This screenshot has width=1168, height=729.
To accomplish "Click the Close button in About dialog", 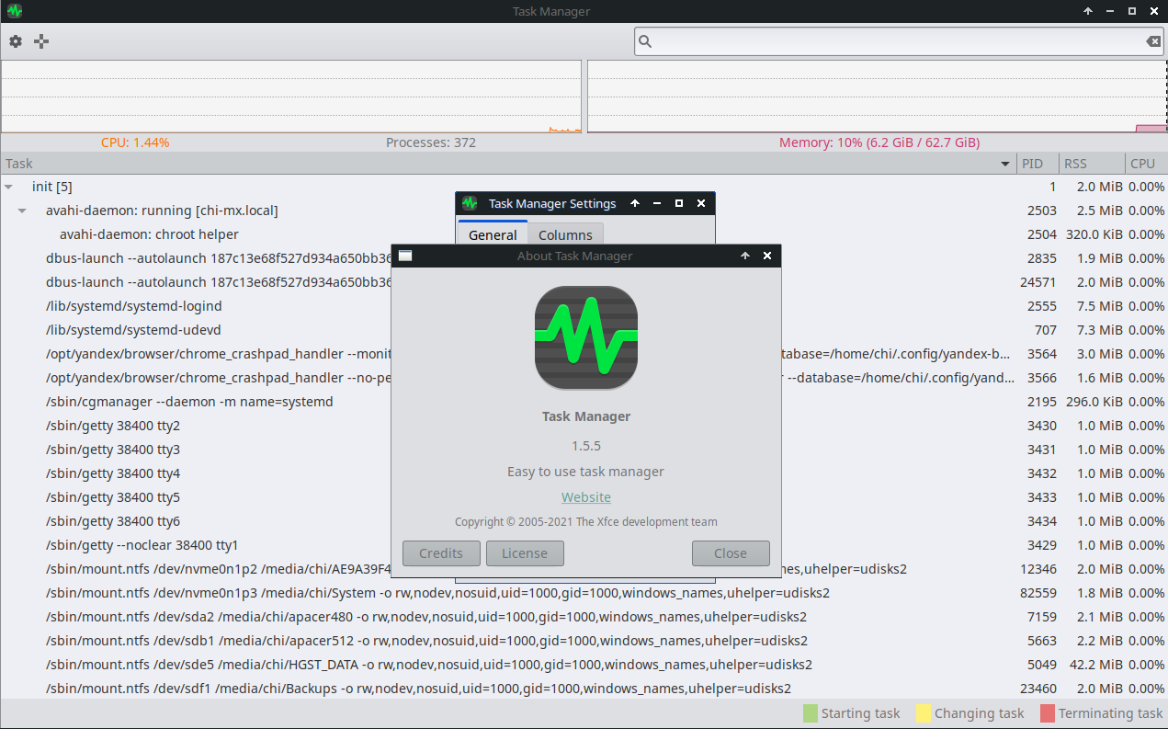I will [x=731, y=552].
